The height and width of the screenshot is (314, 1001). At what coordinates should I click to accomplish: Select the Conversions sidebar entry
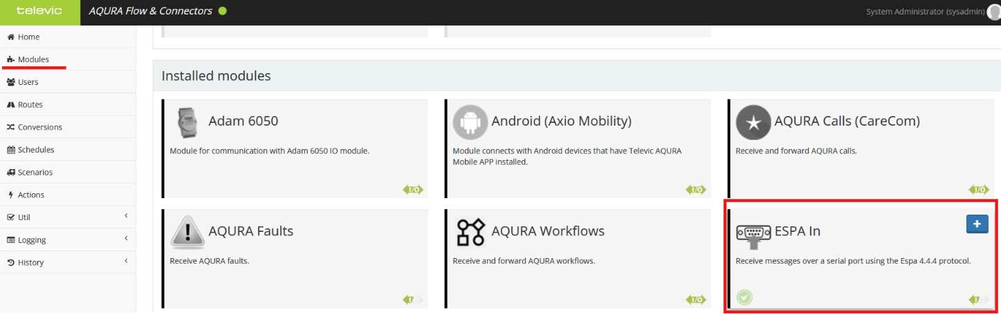click(39, 128)
